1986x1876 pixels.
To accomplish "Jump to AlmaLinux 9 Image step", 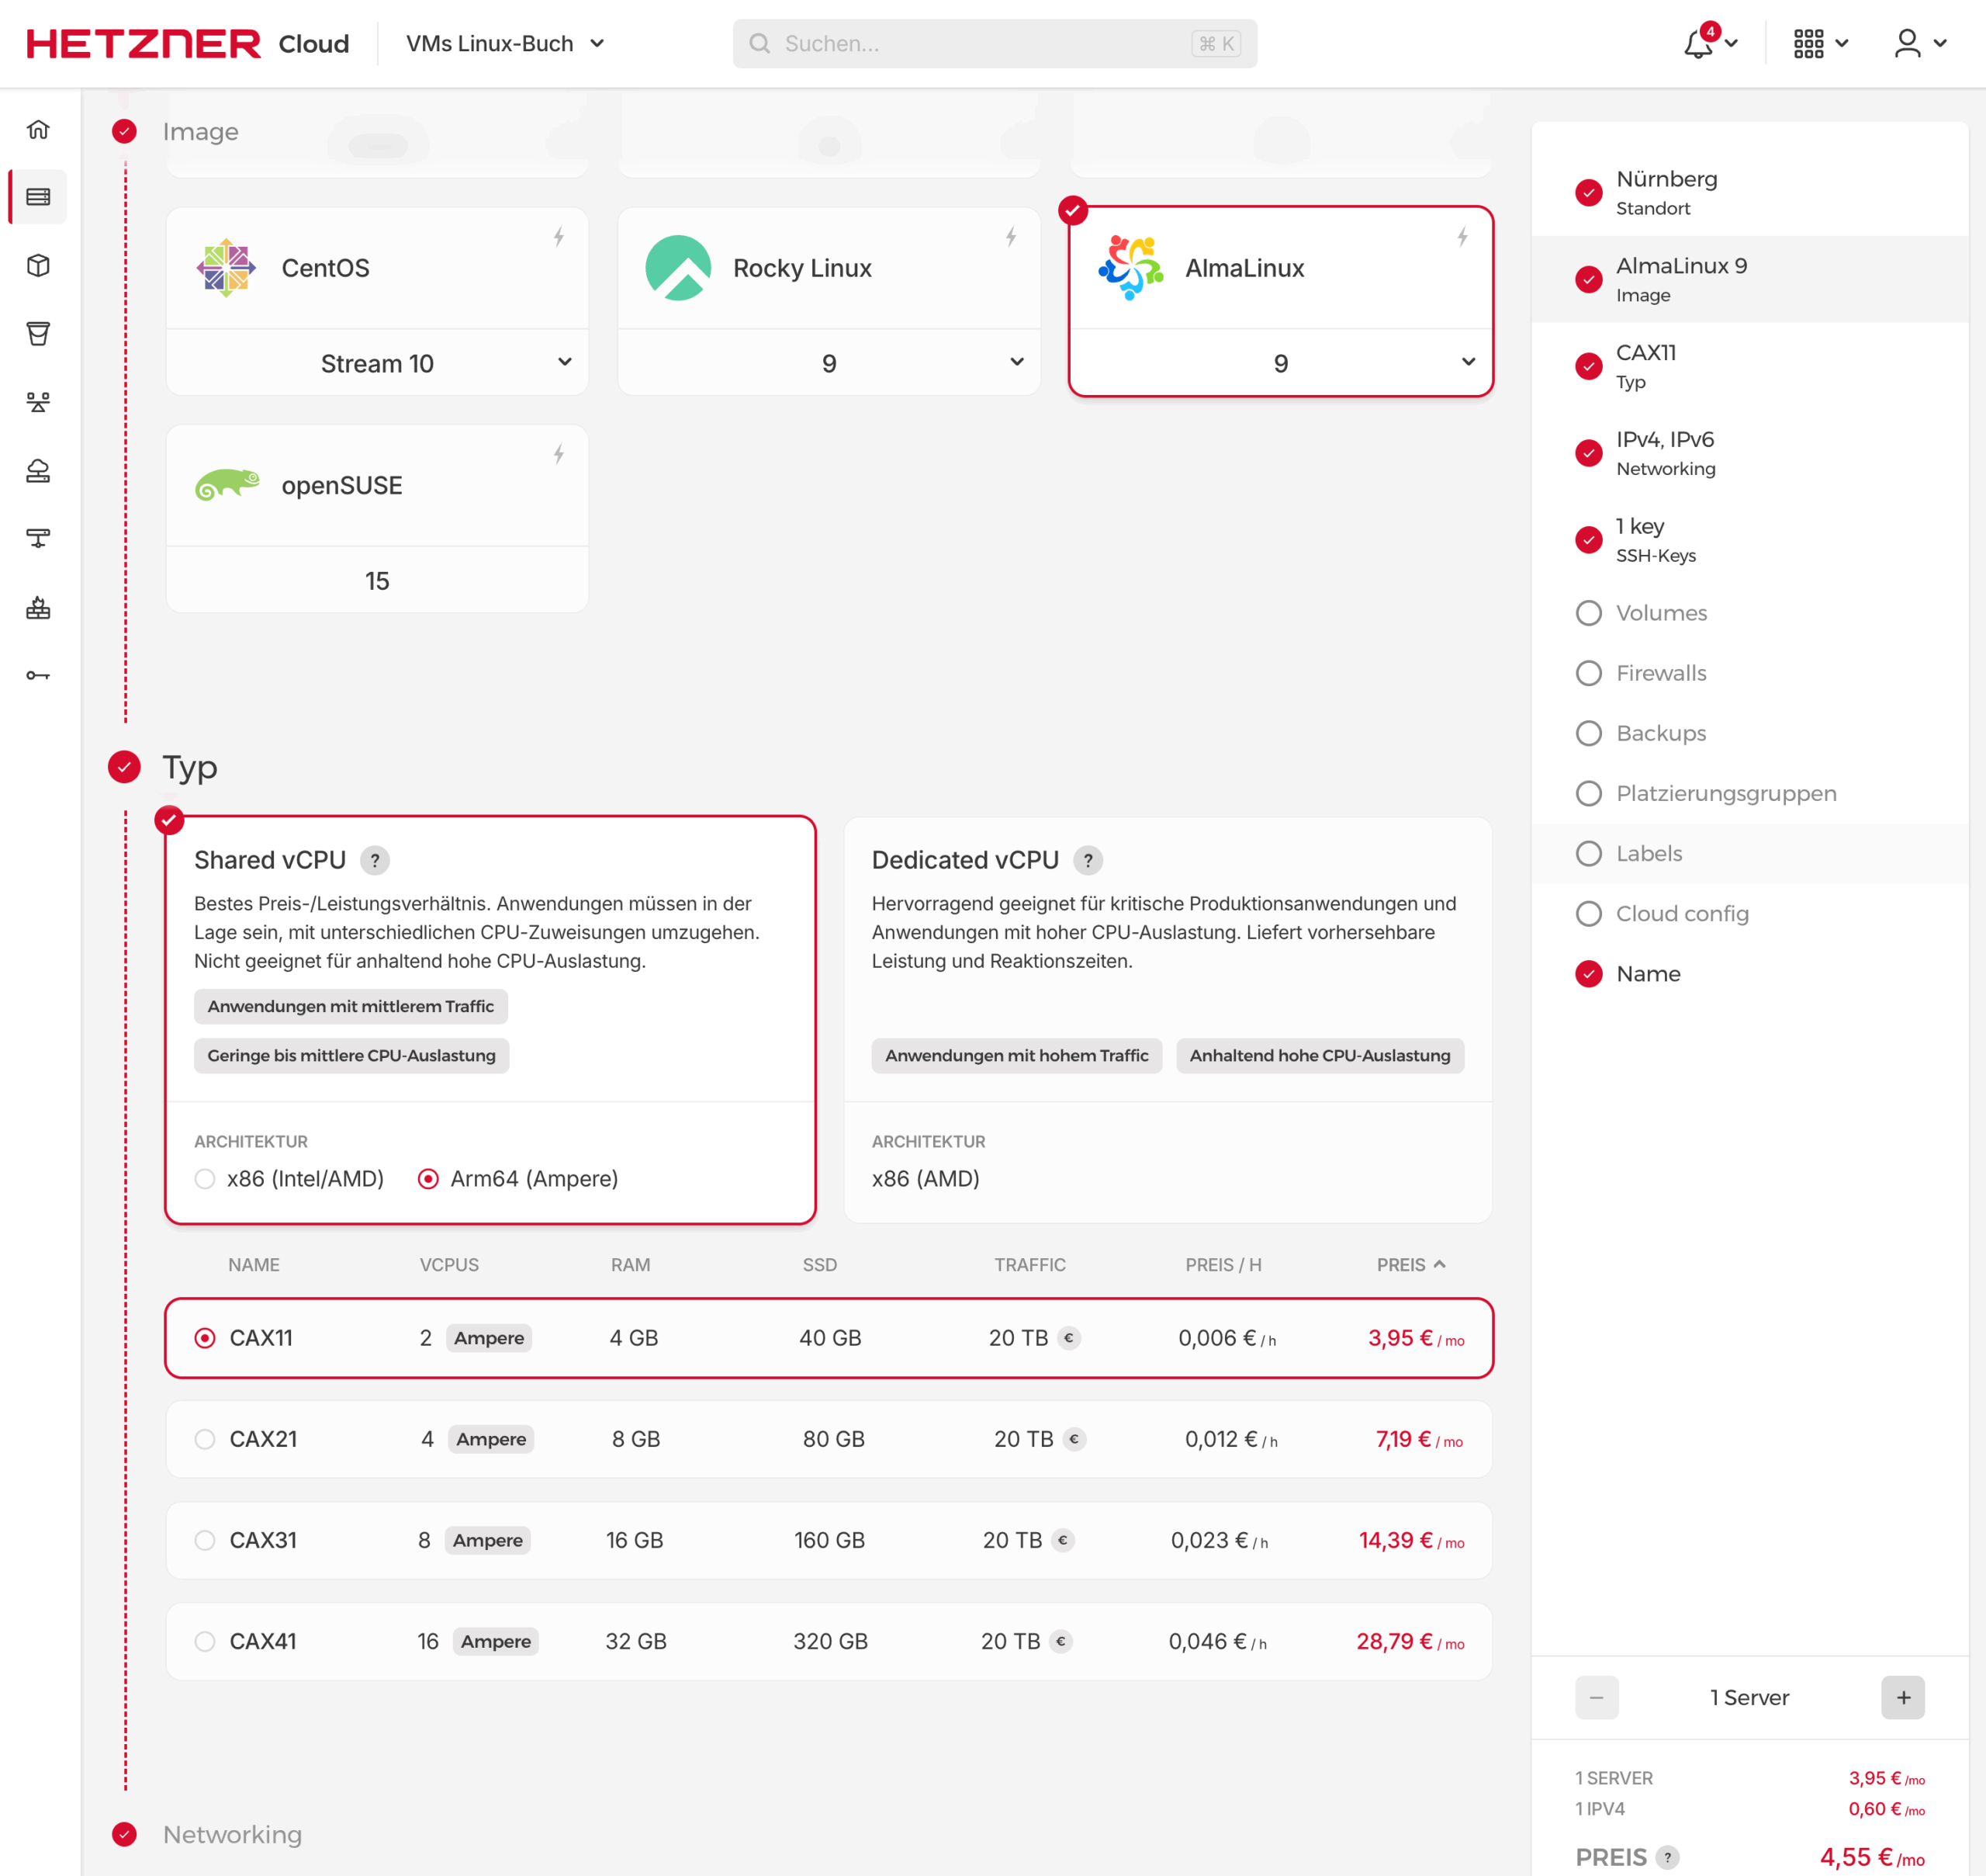I will pyautogui.click(x=1749, y=279).
